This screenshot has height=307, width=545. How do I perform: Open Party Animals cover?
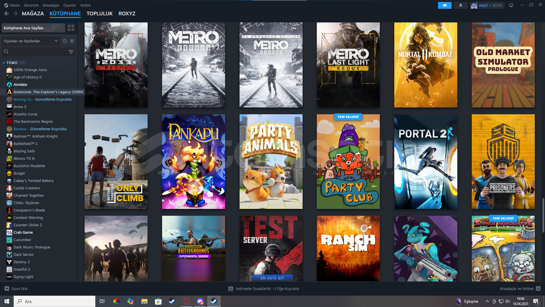coord(271,161)
